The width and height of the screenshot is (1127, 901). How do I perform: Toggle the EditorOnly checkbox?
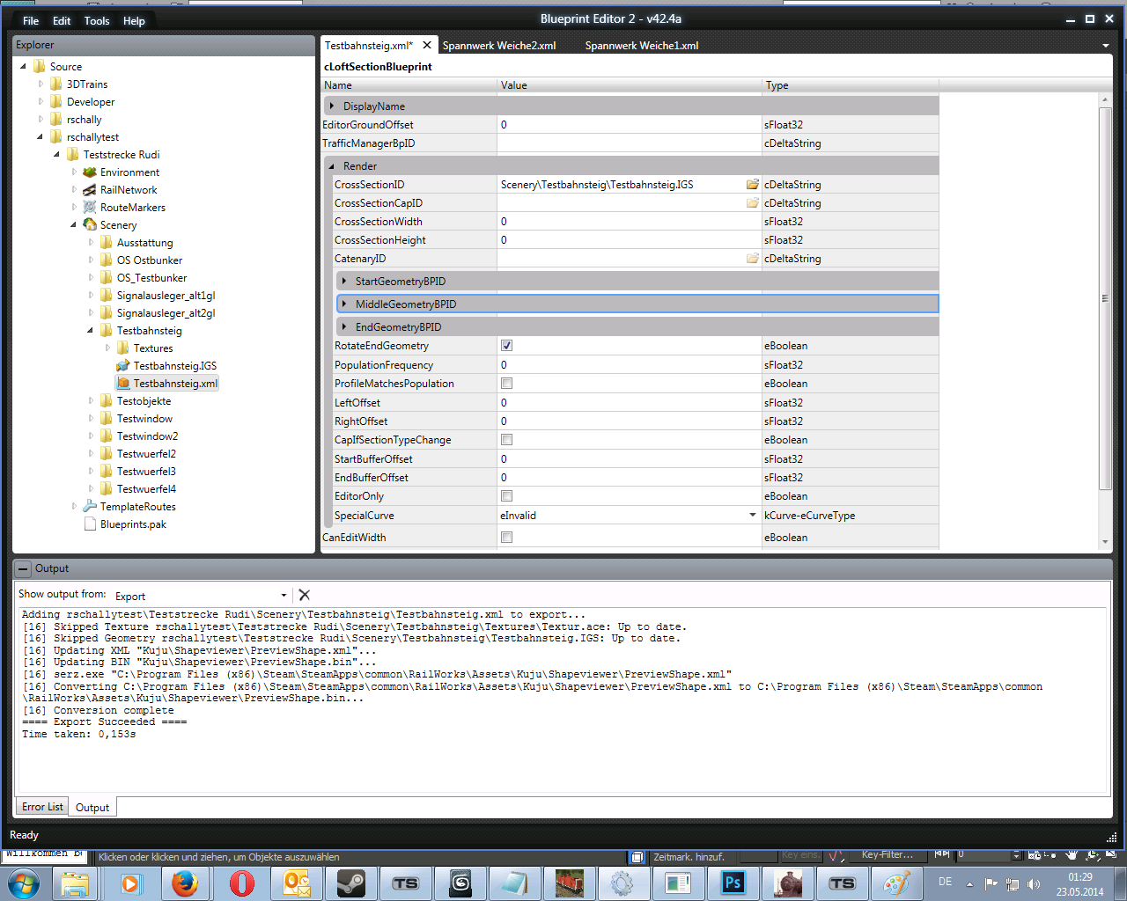click(506, 496)
